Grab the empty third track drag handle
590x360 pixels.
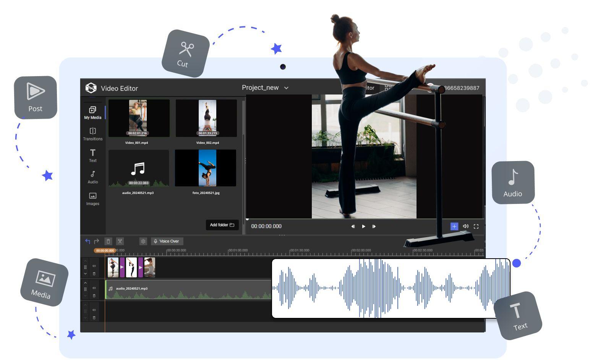click(85, 312)
